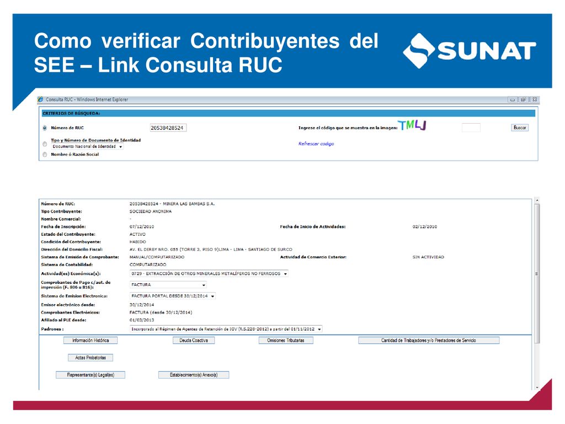This screenshot has width=565, height=424.
Task: Click the Internet Explorer icon in title bar
Action: tap(41, 99)
